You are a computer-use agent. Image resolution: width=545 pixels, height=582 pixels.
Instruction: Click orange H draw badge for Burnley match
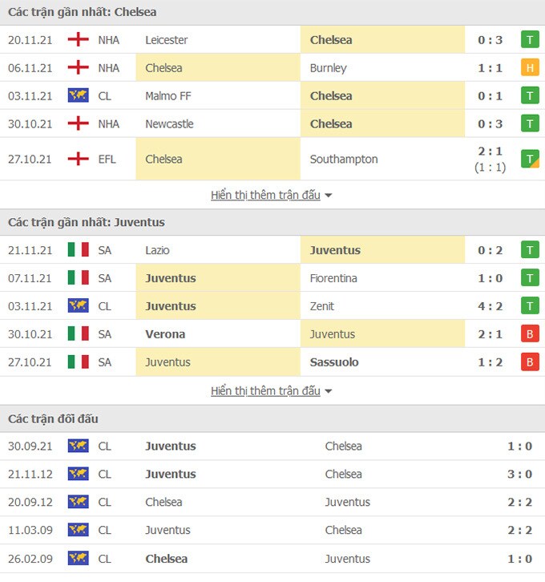tap(530, 68)
